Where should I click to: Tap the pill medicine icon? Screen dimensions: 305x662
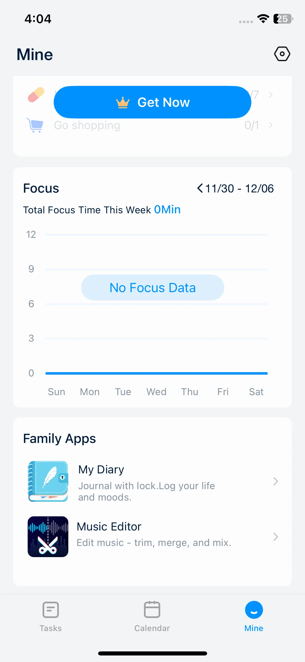[x=36, y=95]
